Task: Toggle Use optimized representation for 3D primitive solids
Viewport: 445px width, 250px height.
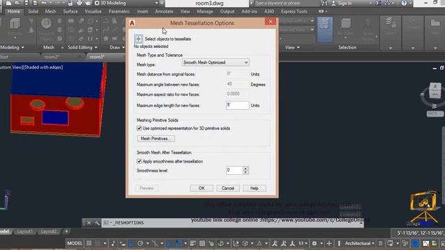Action: coord(139,128)
